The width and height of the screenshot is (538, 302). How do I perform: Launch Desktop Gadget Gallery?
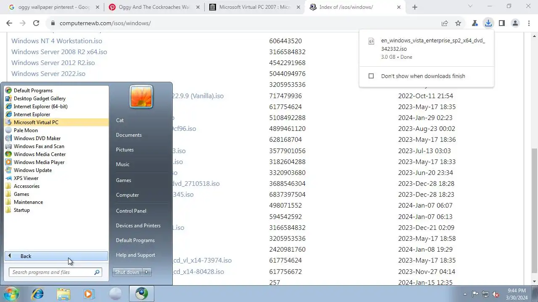pyautogui.click(x=40, y=99)
